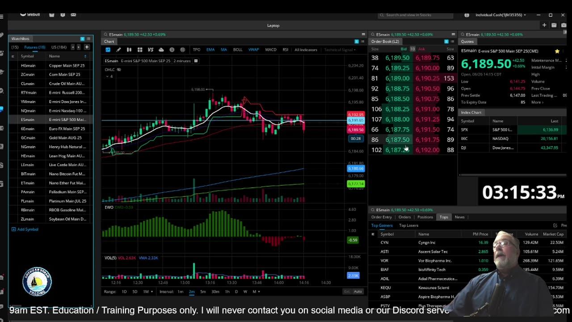Click the favorite star for ESmain quote
This screenshot has width=572, height=322.
(557, 51)
